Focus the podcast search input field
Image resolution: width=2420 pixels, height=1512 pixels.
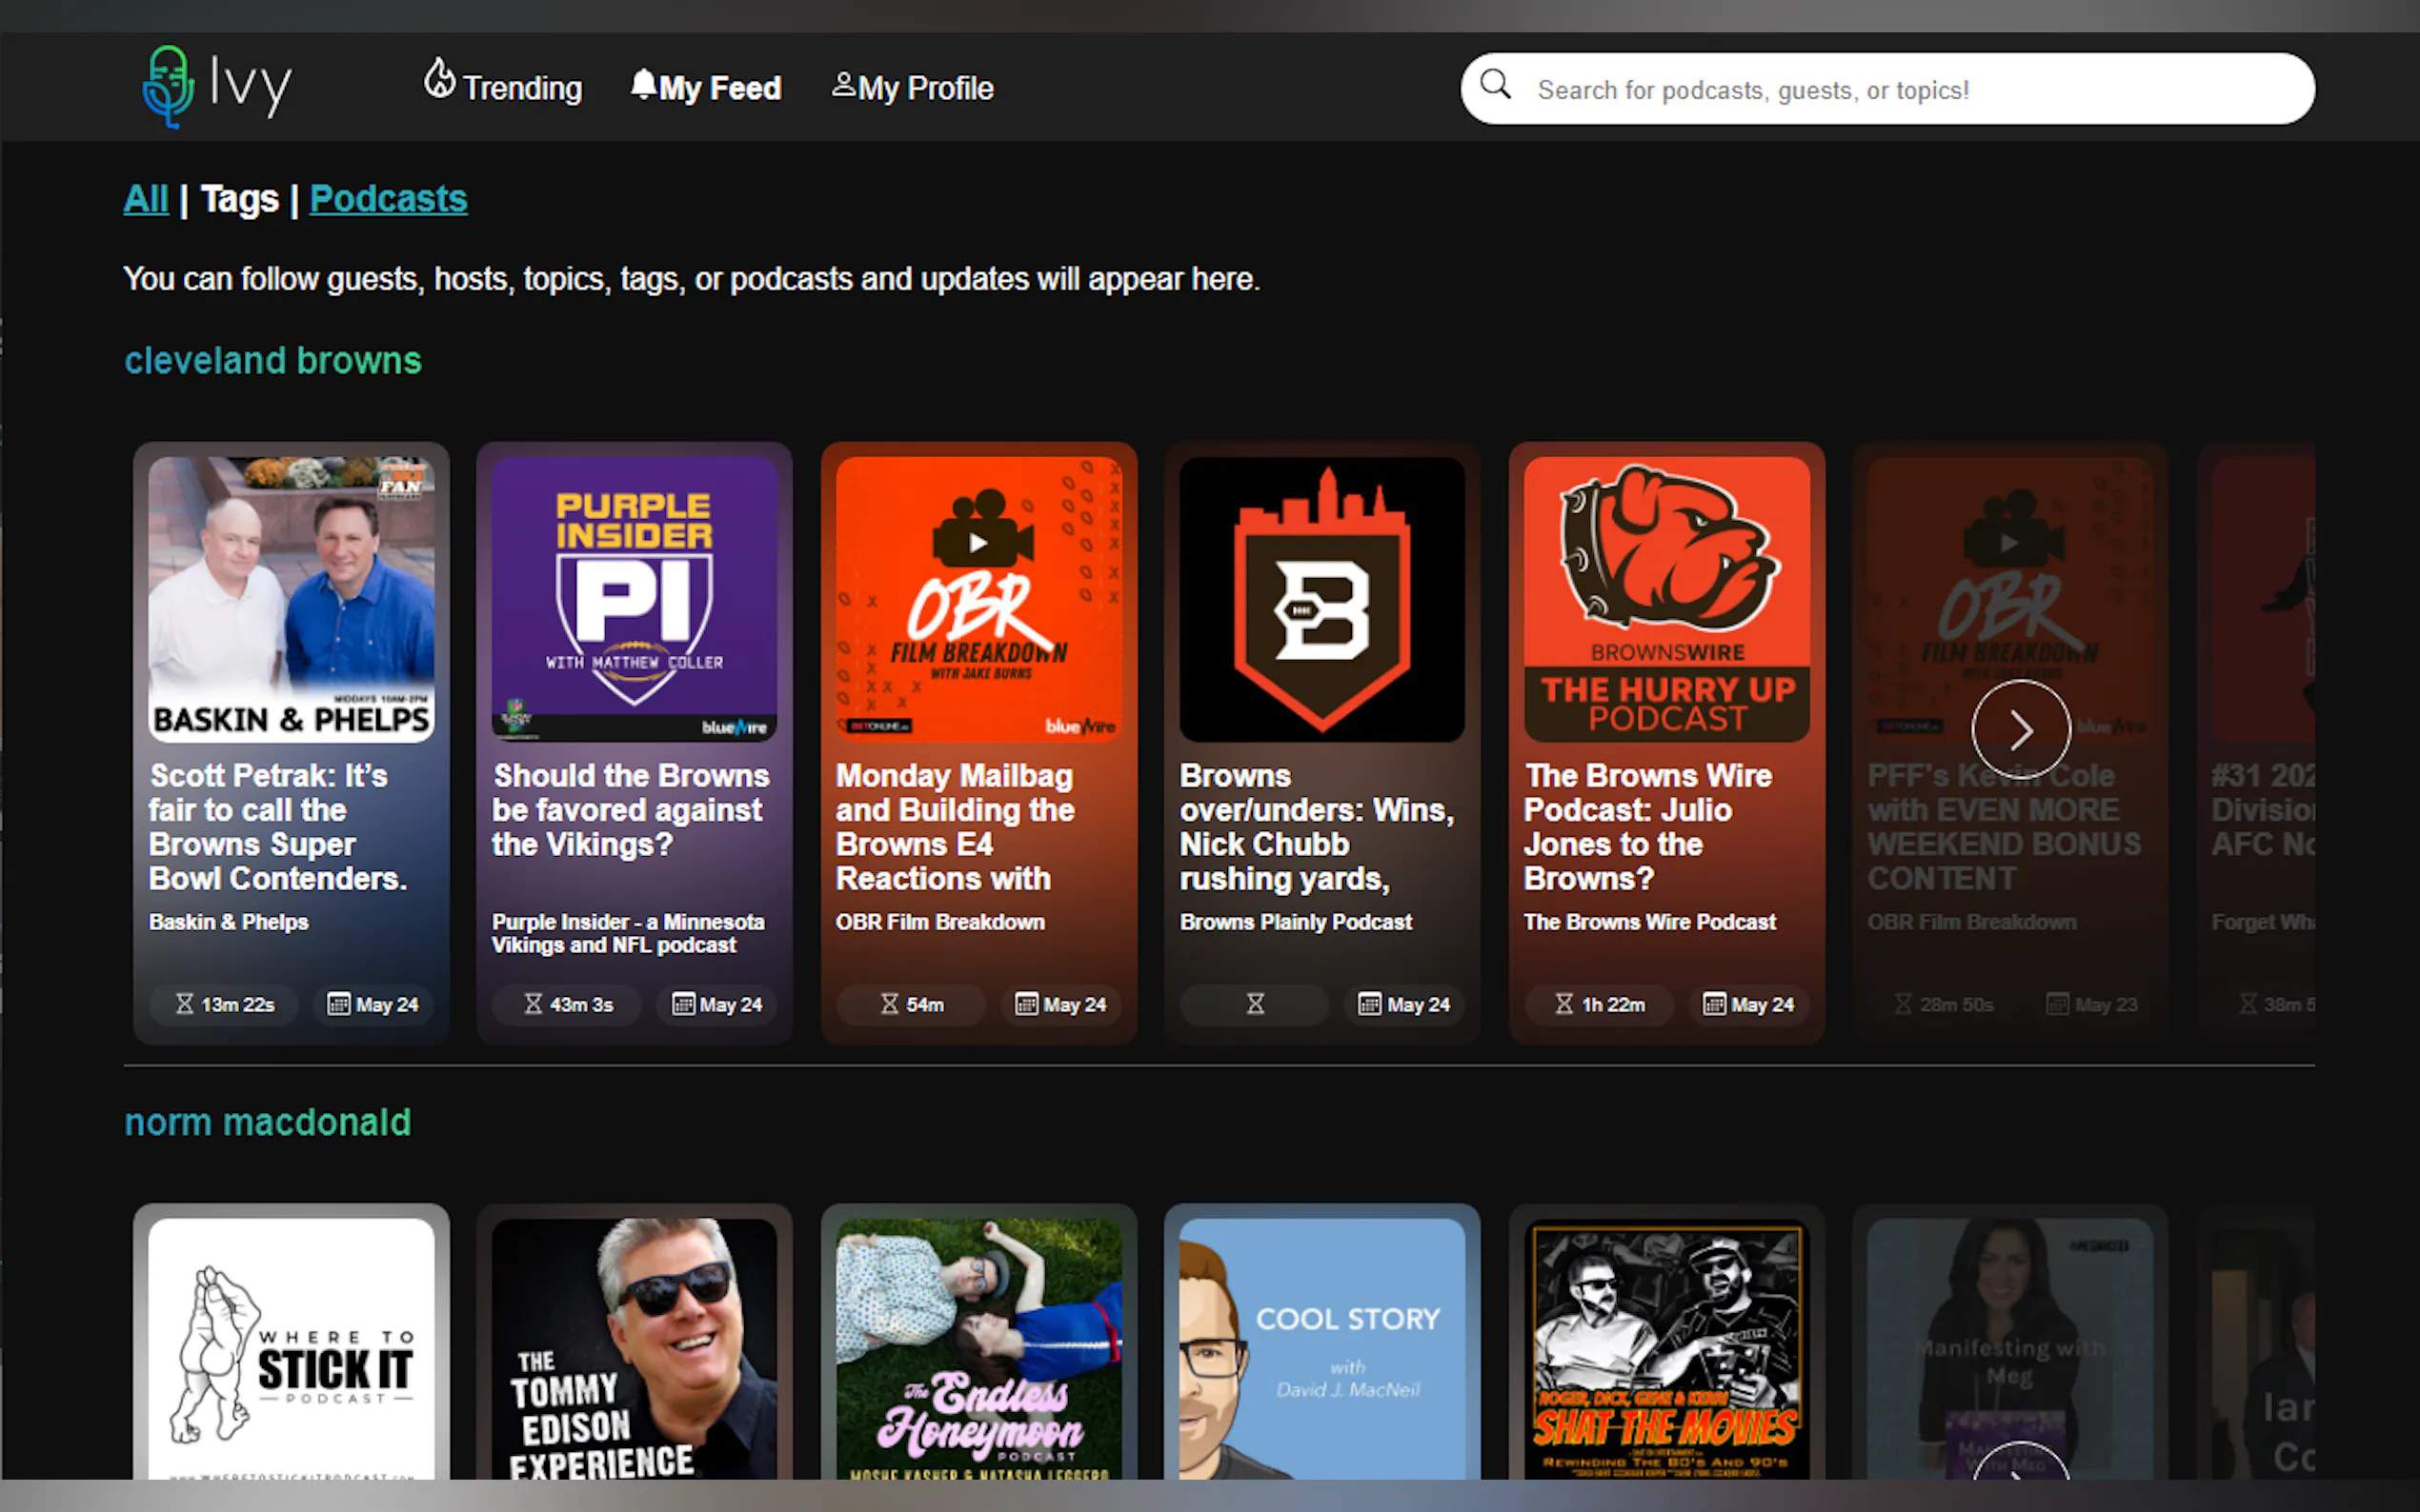coord(1901,90)
